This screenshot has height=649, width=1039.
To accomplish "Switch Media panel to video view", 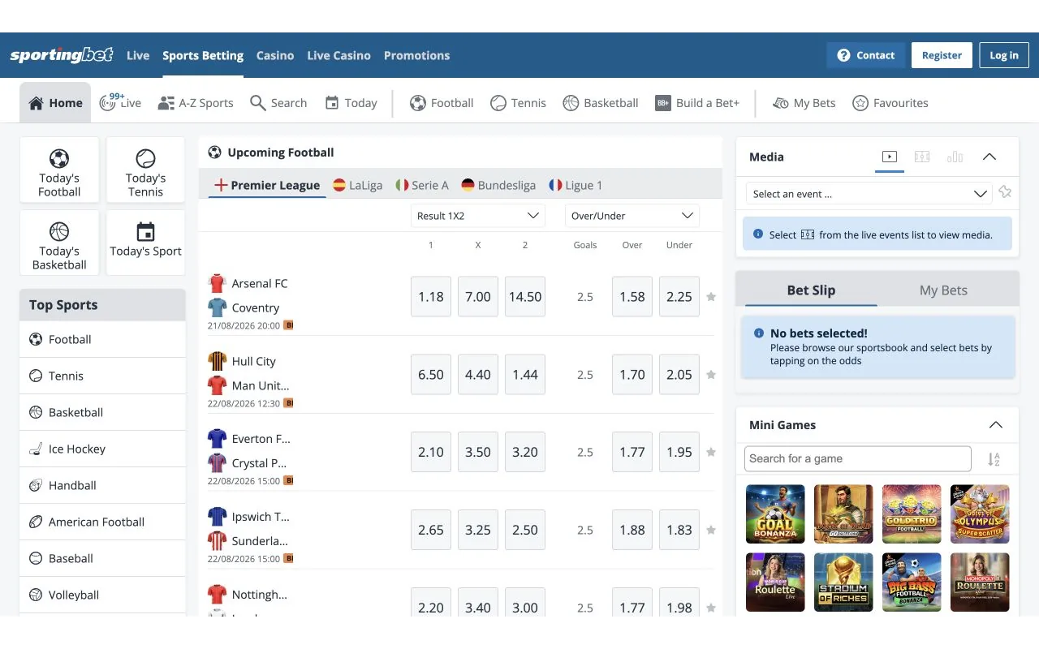I will 890,157.
